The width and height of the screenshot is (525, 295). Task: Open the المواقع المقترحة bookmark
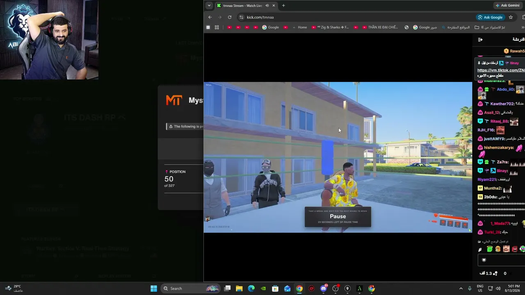(455, 27)
